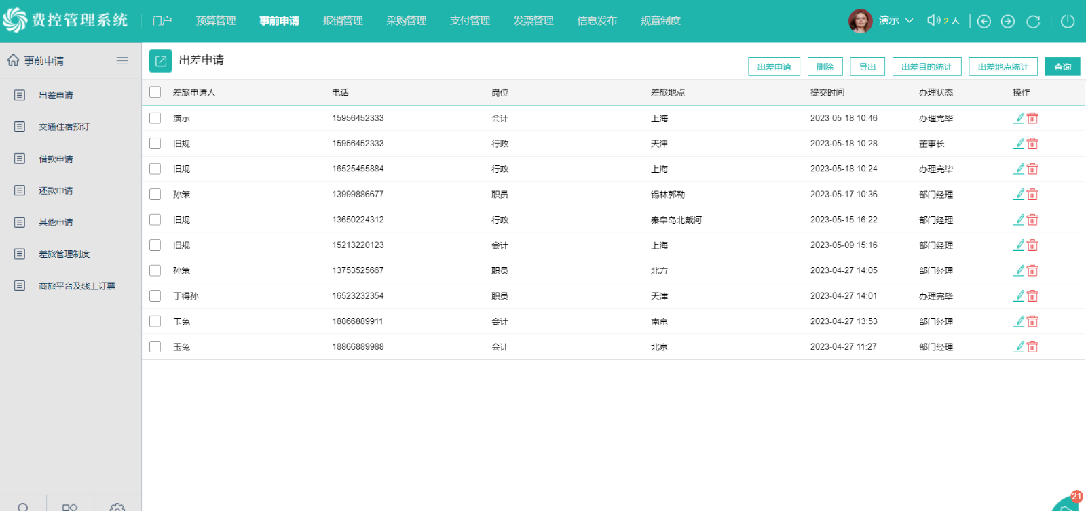
Task: Check the checkbox for 锡林郭勒 row
Action: click(155, 194)
